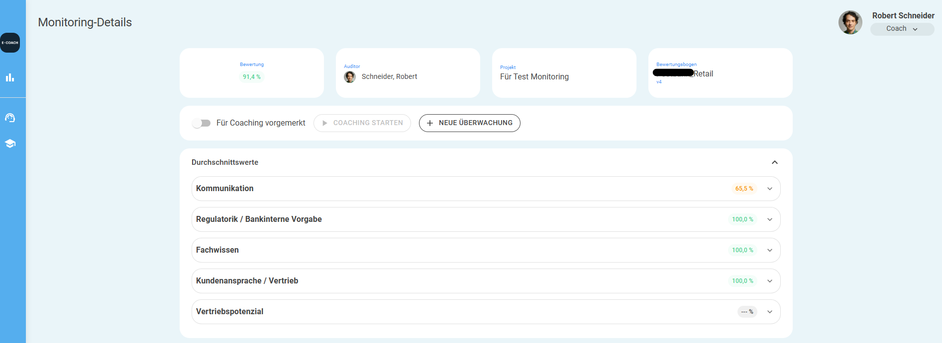Click the 65,5 % Kommunikation score
The height and width of the screenshot is (343, 942).
point(744,189)
